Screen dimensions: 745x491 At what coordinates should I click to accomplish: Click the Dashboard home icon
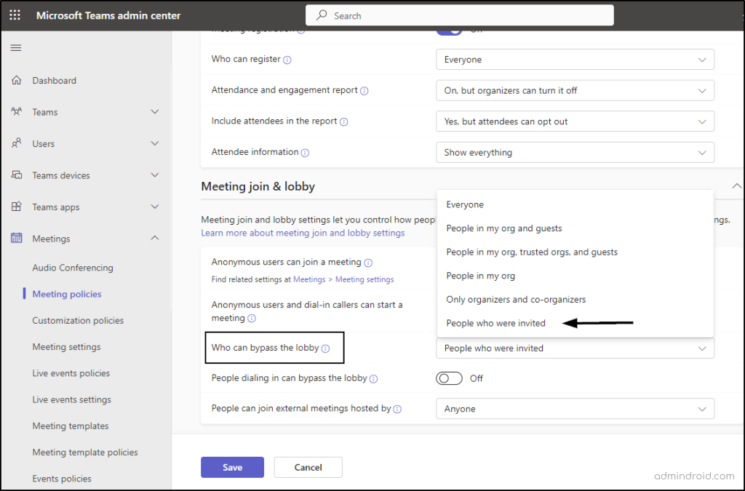pos(16,81)
